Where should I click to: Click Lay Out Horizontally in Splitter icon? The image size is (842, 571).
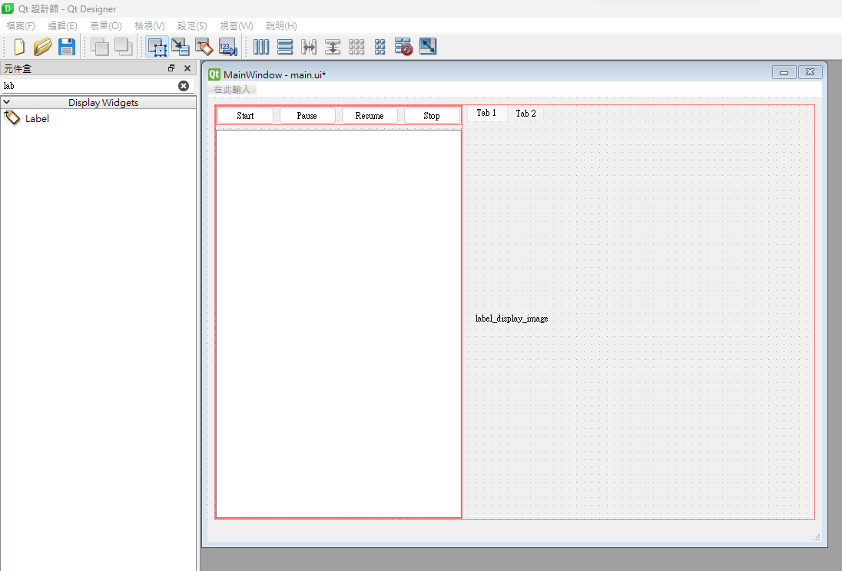pos(309,47)
